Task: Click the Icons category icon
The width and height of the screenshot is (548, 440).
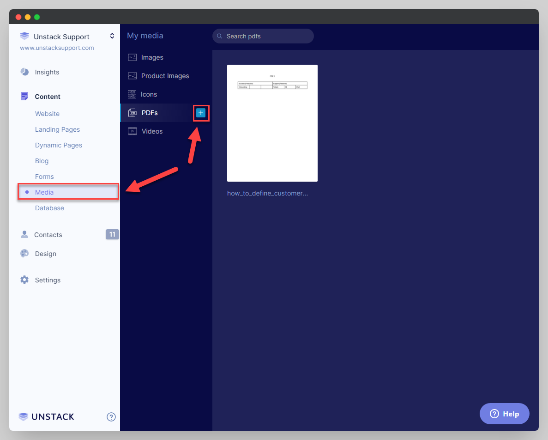Action: 132,94
